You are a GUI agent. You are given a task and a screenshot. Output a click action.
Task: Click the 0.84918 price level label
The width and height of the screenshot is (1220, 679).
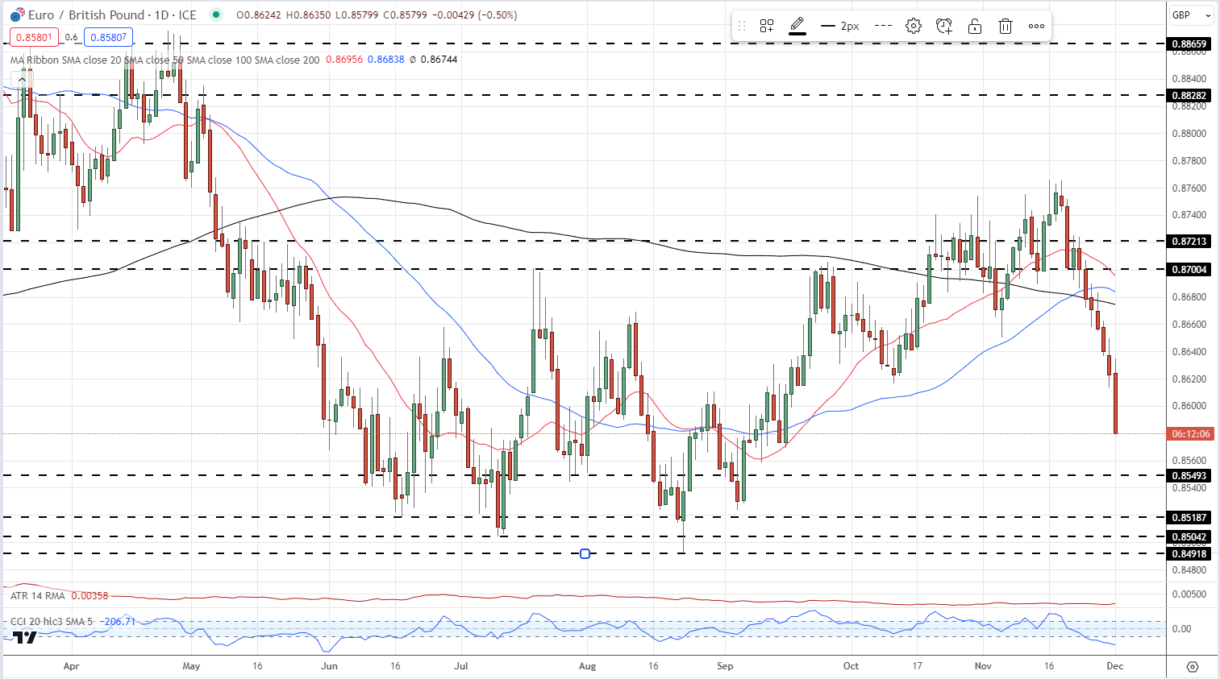1189,553
